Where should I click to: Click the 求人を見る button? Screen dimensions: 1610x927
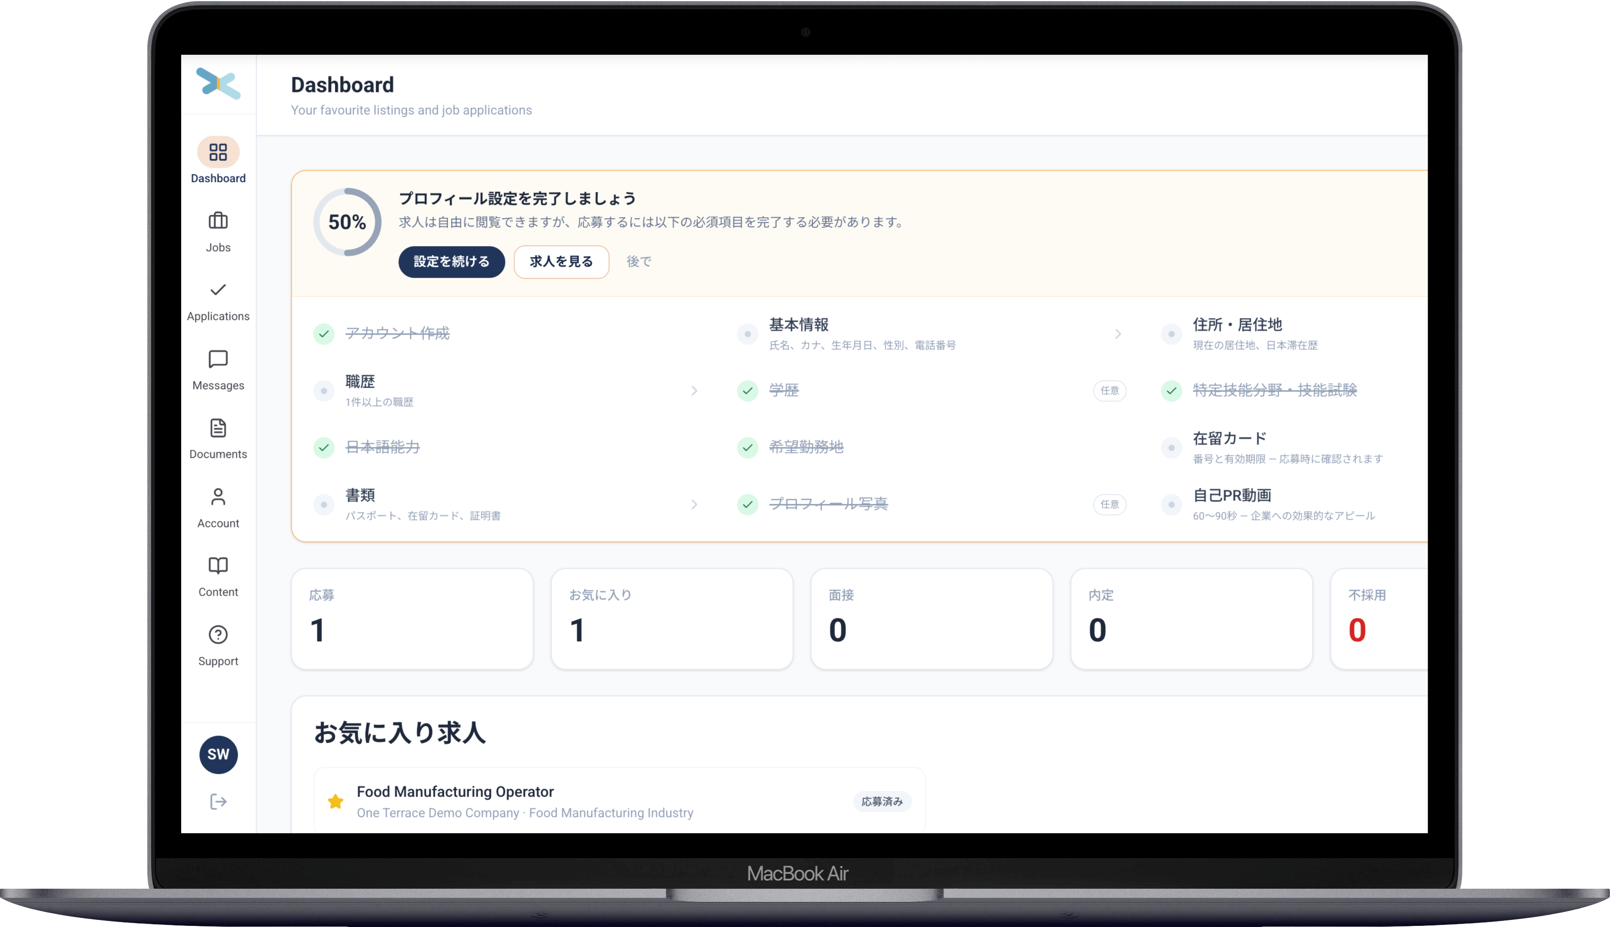click(x=561, y=262)
